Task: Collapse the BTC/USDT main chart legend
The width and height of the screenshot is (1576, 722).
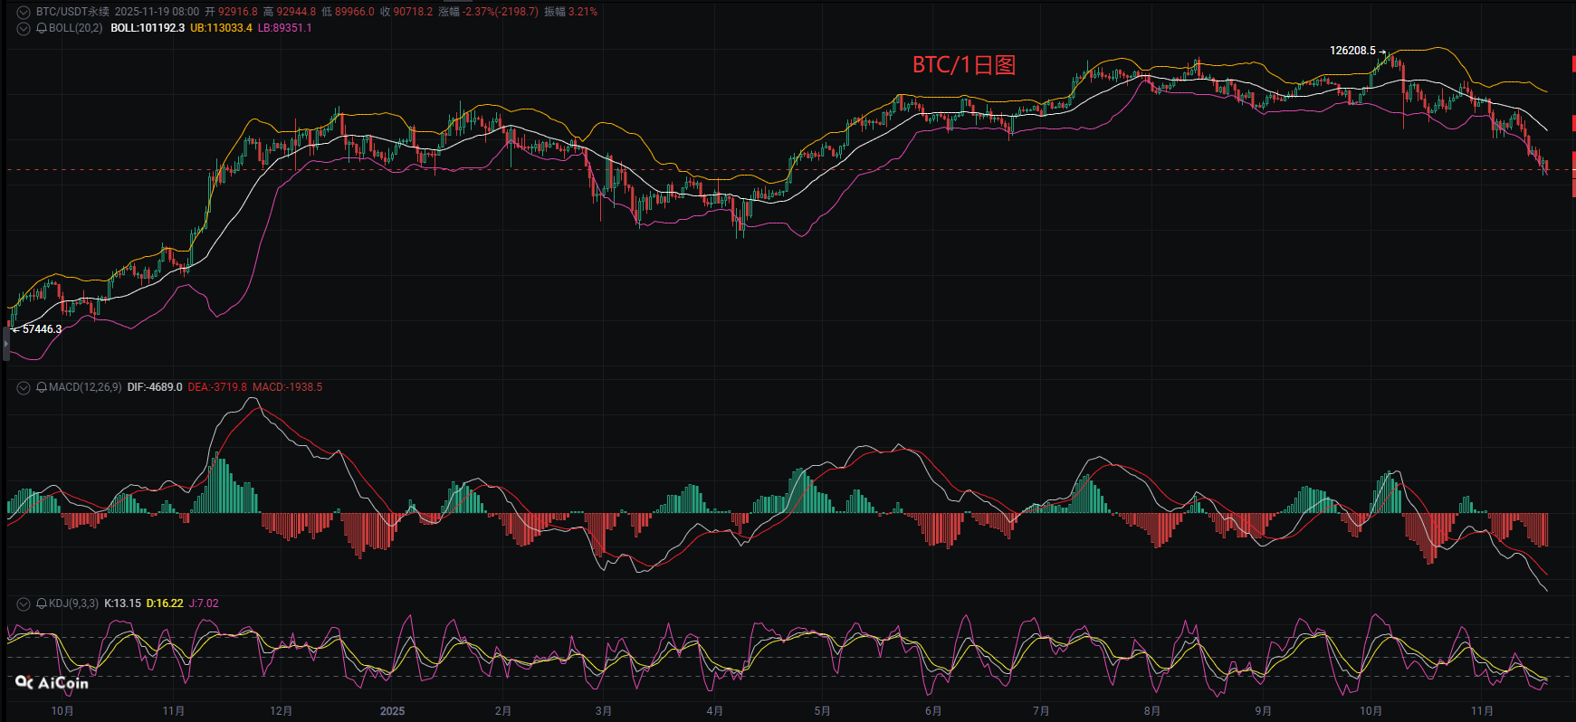Action: click(x=24, y=13)
